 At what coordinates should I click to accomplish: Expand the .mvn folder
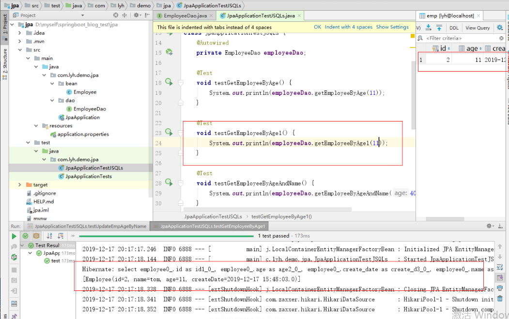click(19, 41)
